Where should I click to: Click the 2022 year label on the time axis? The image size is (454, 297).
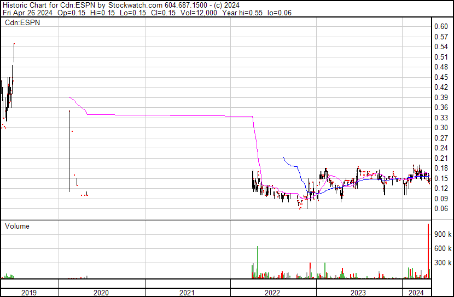coord(272,293)
